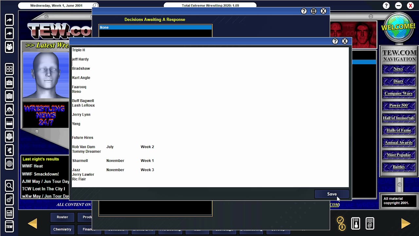
Task: Open the office building icon in sidebar
Action: [9, 96]
